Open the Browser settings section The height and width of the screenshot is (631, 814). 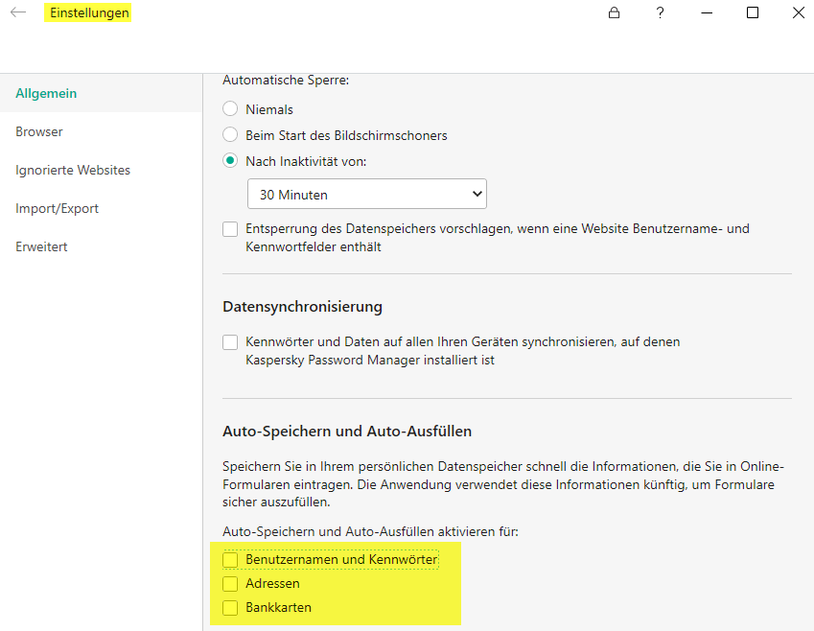[39, 132]
